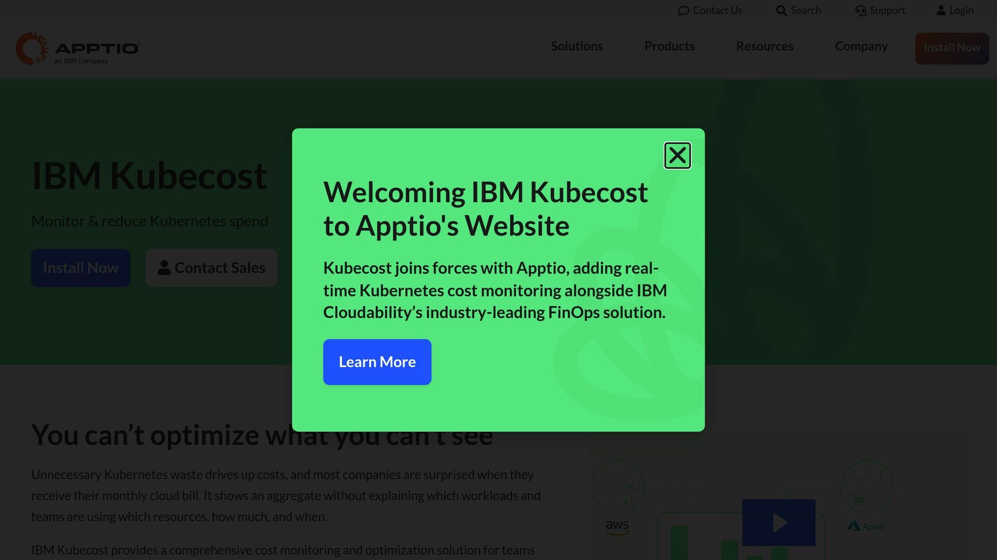Open the Support link
This screenshot has width=997, height=560.
pyautogui.click(x=880, y=10)
